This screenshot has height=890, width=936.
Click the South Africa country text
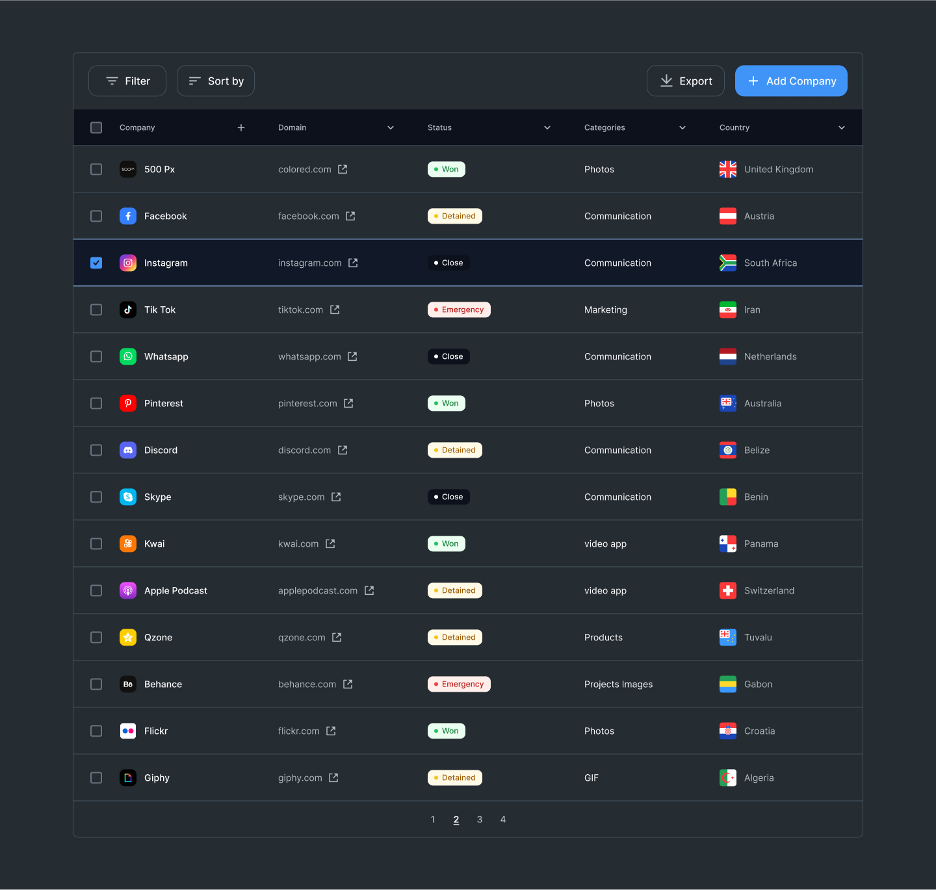(x=770, y=263)
